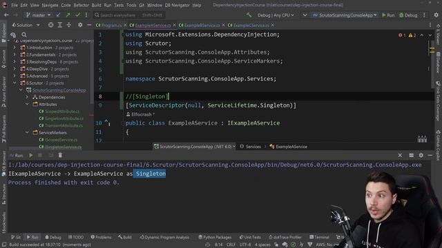The image size is (442, 248).
Task: Open the Git tool window
Action: tap(16, 237)
